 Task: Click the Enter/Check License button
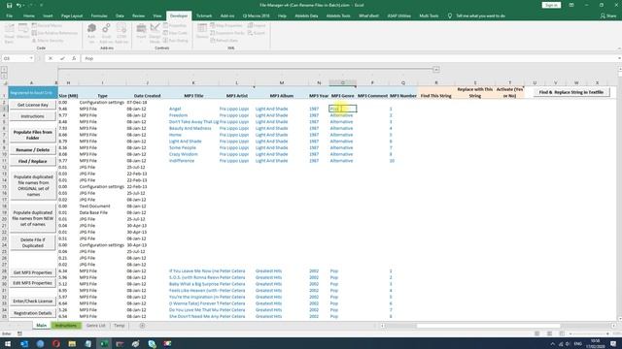[32, 301]
